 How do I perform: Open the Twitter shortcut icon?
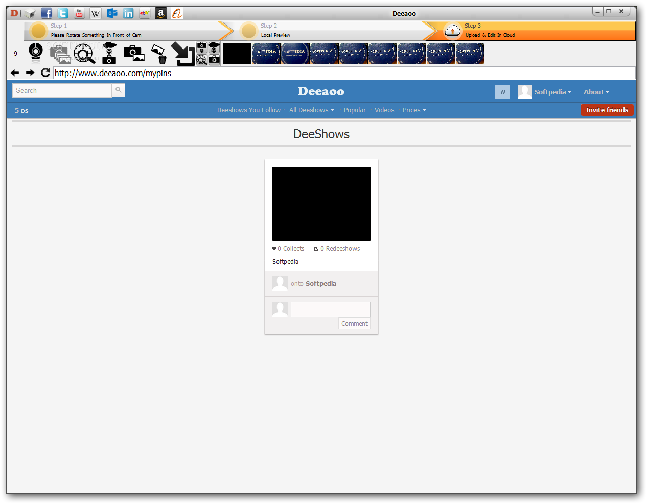point(63,13)
